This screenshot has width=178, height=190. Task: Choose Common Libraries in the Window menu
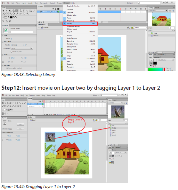[80, 26]
